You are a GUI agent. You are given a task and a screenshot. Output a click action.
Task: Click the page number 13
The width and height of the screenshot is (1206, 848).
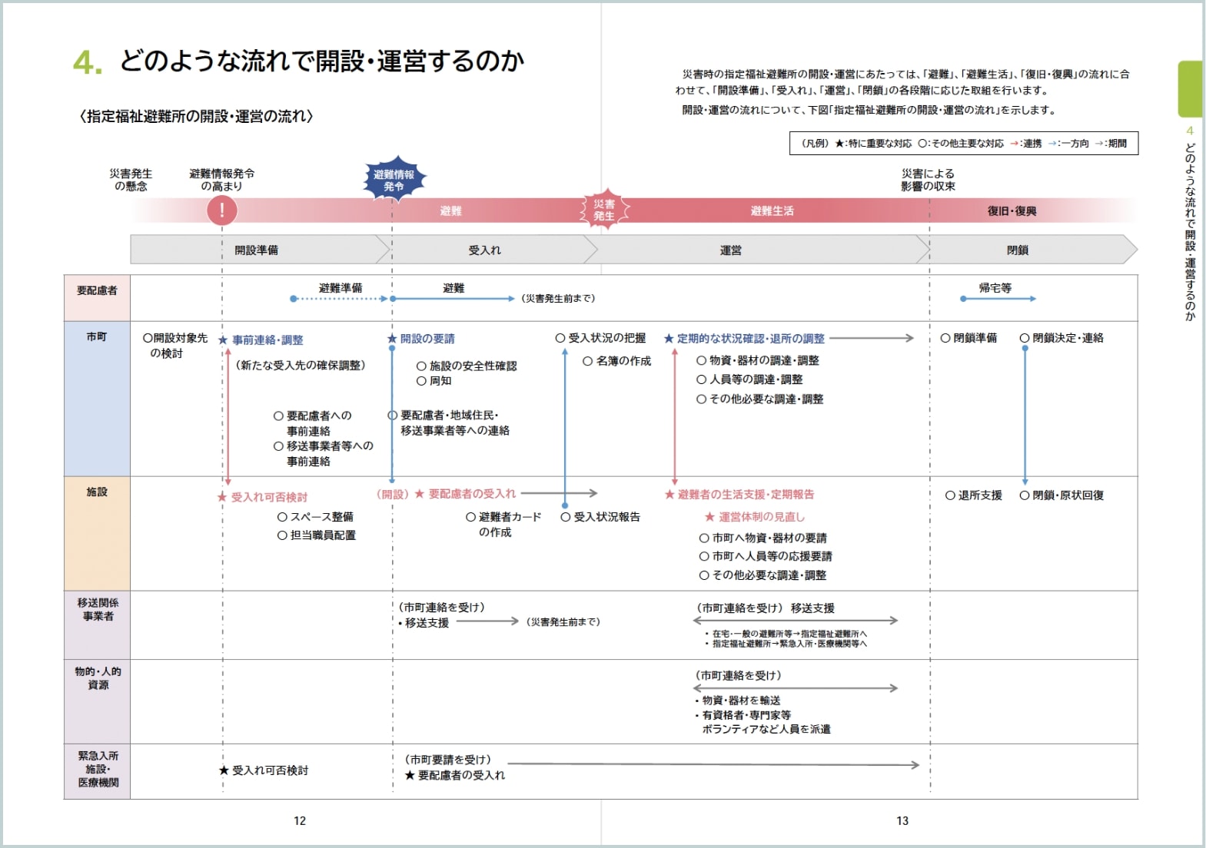click(902, 821)
